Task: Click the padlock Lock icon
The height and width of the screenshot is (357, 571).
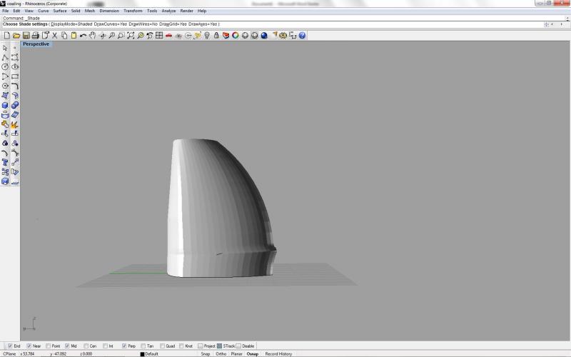Action: tap(216, 35)
